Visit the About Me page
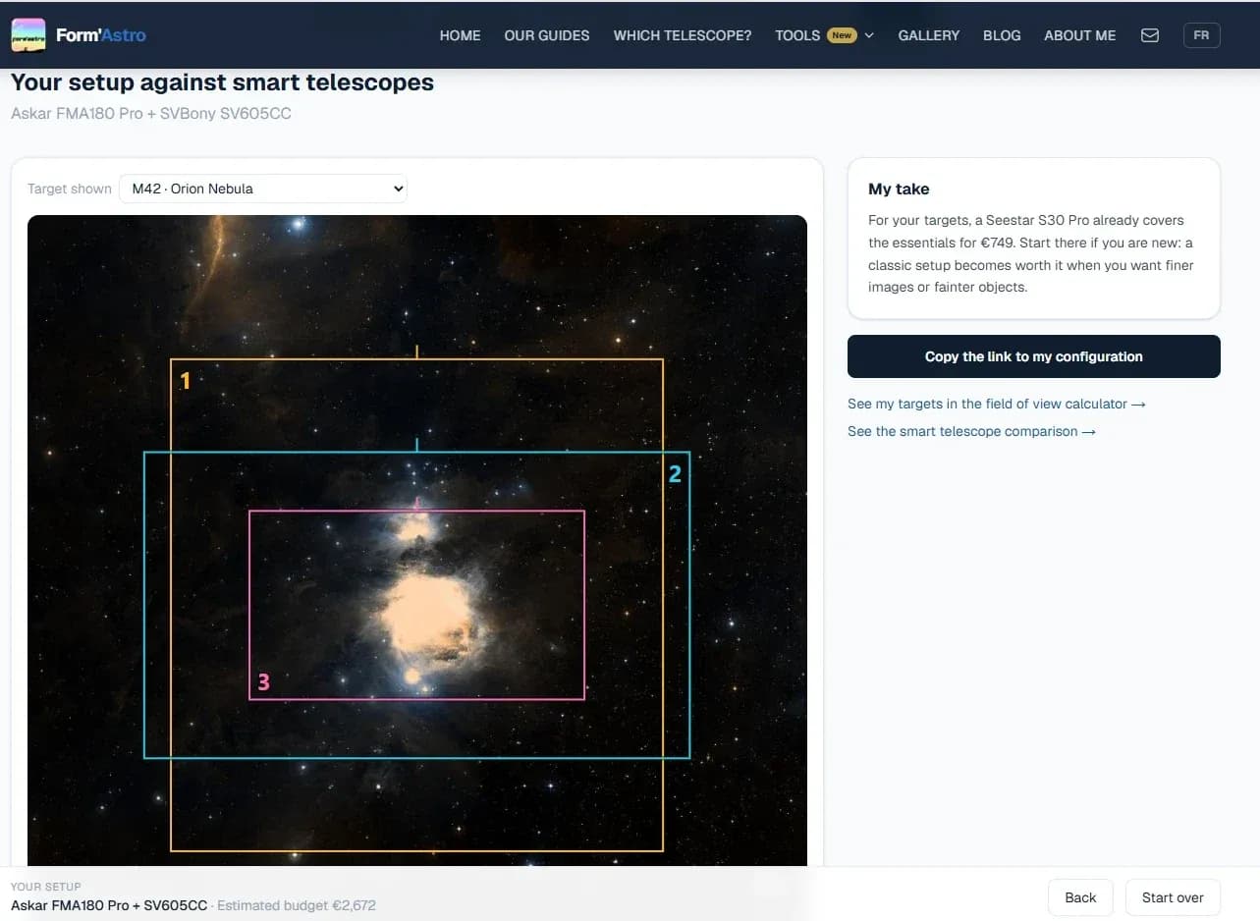The image size is (1260, 921). 1079,35
